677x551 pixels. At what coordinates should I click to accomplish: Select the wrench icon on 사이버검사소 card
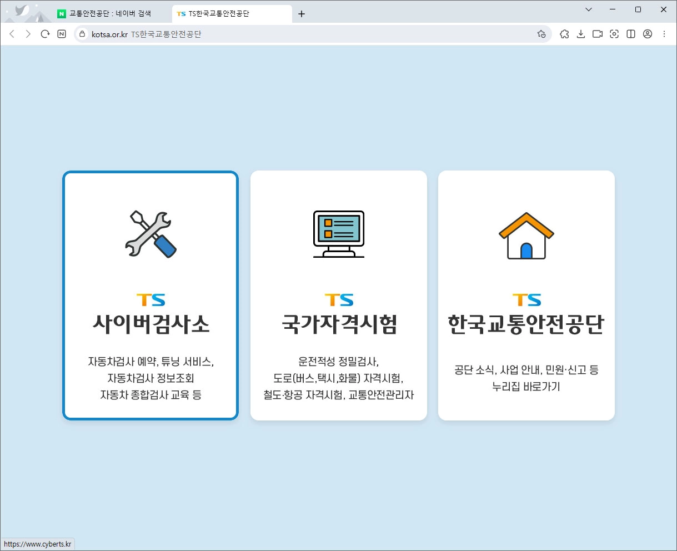(x=150, y=233)
